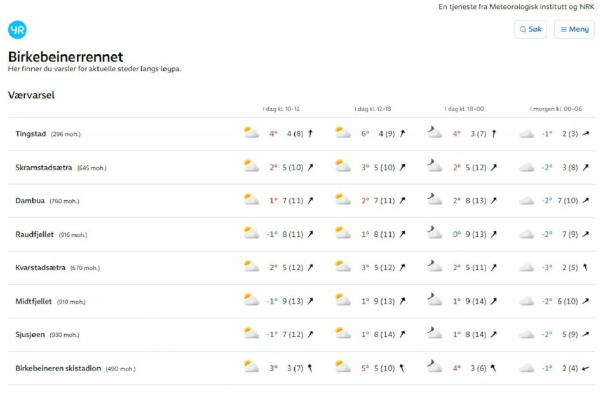Click the Værvarsel section heading
610x399 pixels.
(32, 95)
